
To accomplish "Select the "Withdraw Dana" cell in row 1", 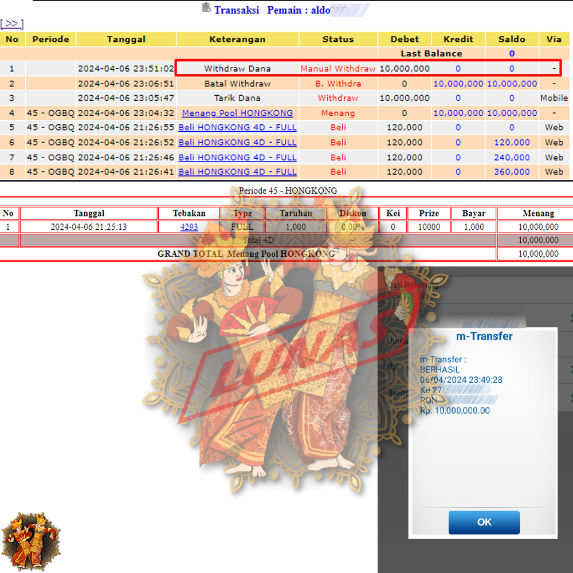I will tap(237, 68).
